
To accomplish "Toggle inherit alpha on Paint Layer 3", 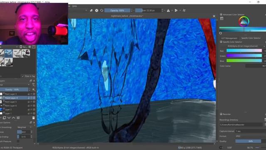I will pyautogui.click(x=32, y=94).
